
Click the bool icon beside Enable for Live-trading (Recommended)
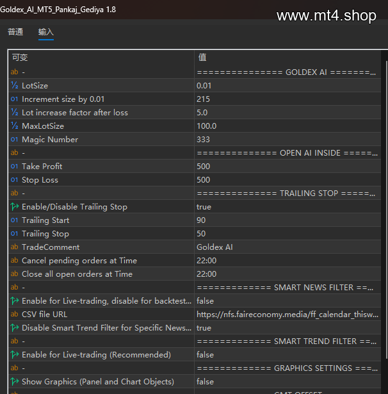click(x=15, y=354)
